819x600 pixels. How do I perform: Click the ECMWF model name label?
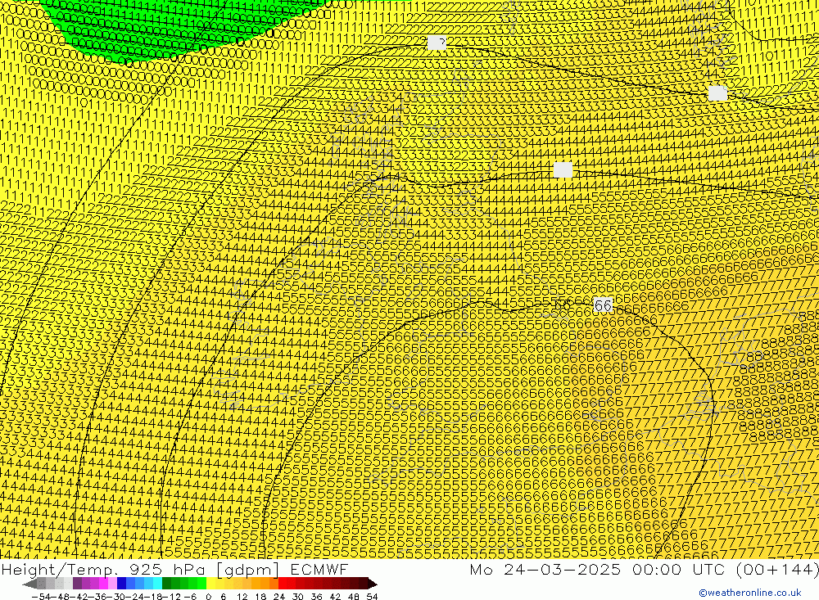(318, 570)
